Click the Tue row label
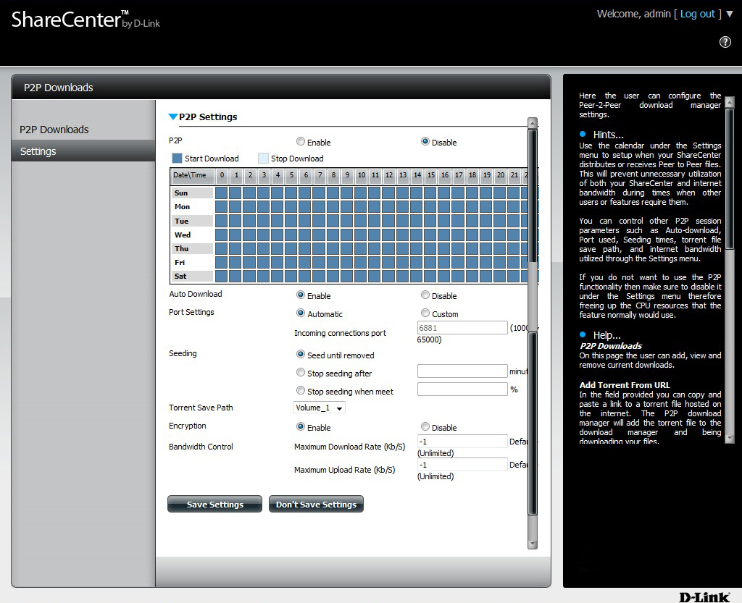Viewport: 742px width, 603px height. coord(191,221)
